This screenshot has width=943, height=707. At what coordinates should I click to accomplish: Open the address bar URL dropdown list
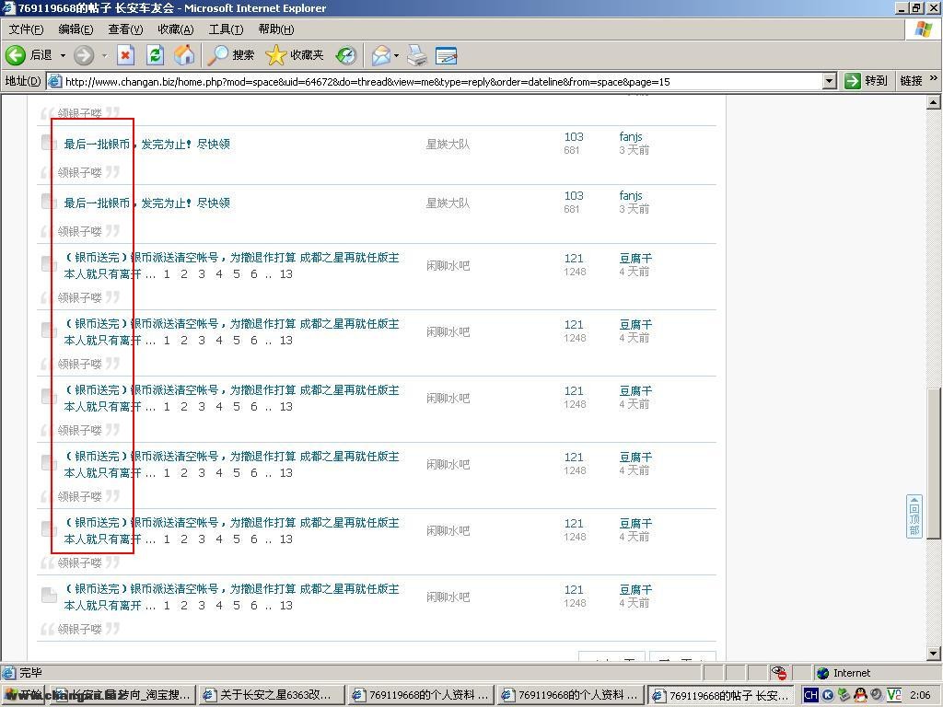coord(829,81)
